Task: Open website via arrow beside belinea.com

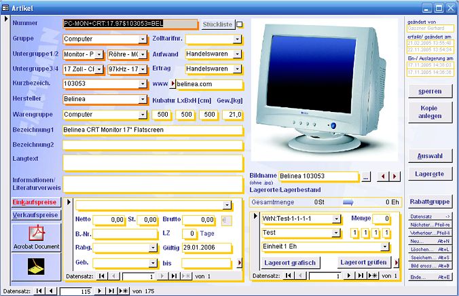Action: [x=172, y=84]
